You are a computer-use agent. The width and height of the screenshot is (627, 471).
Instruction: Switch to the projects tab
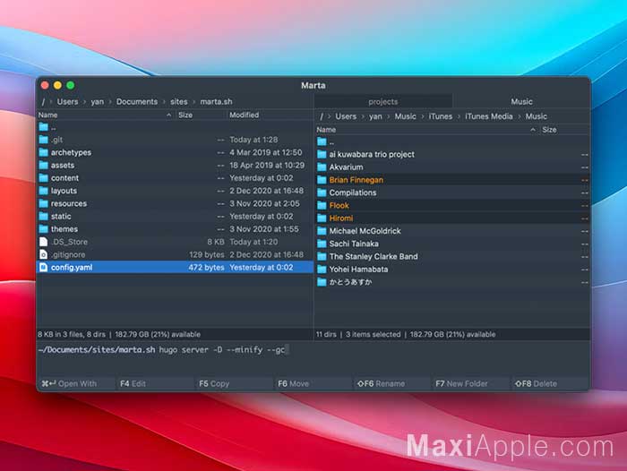click(383, 101)
